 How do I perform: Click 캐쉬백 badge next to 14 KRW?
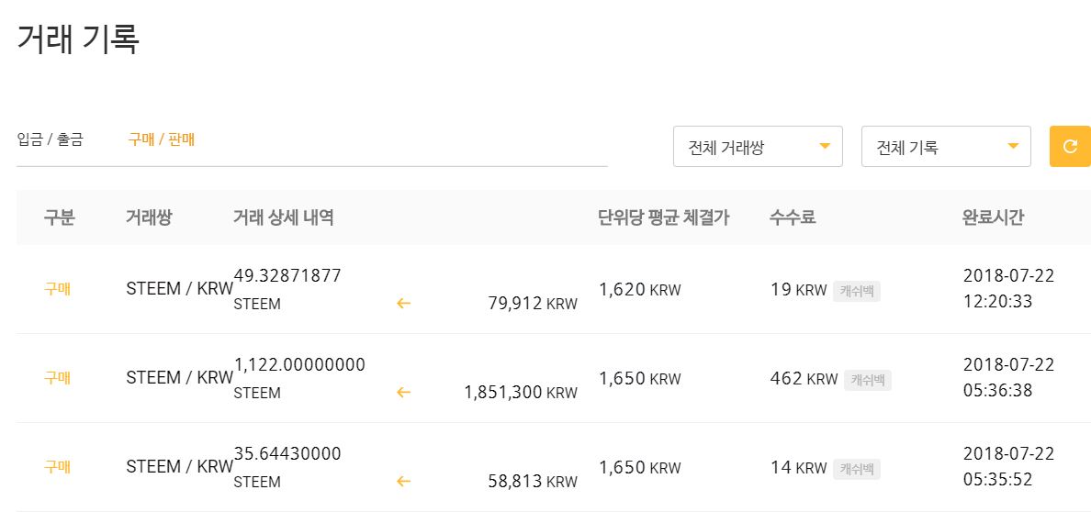tap(856, 469)
